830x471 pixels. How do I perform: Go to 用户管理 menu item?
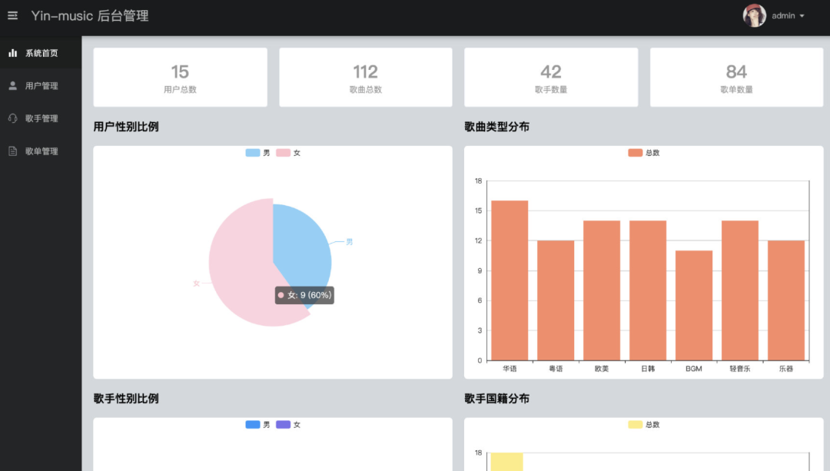(41, 86)
